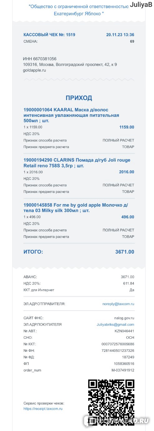Select the CLARINS Joli rouge lipstick title

tap(77, 163)
